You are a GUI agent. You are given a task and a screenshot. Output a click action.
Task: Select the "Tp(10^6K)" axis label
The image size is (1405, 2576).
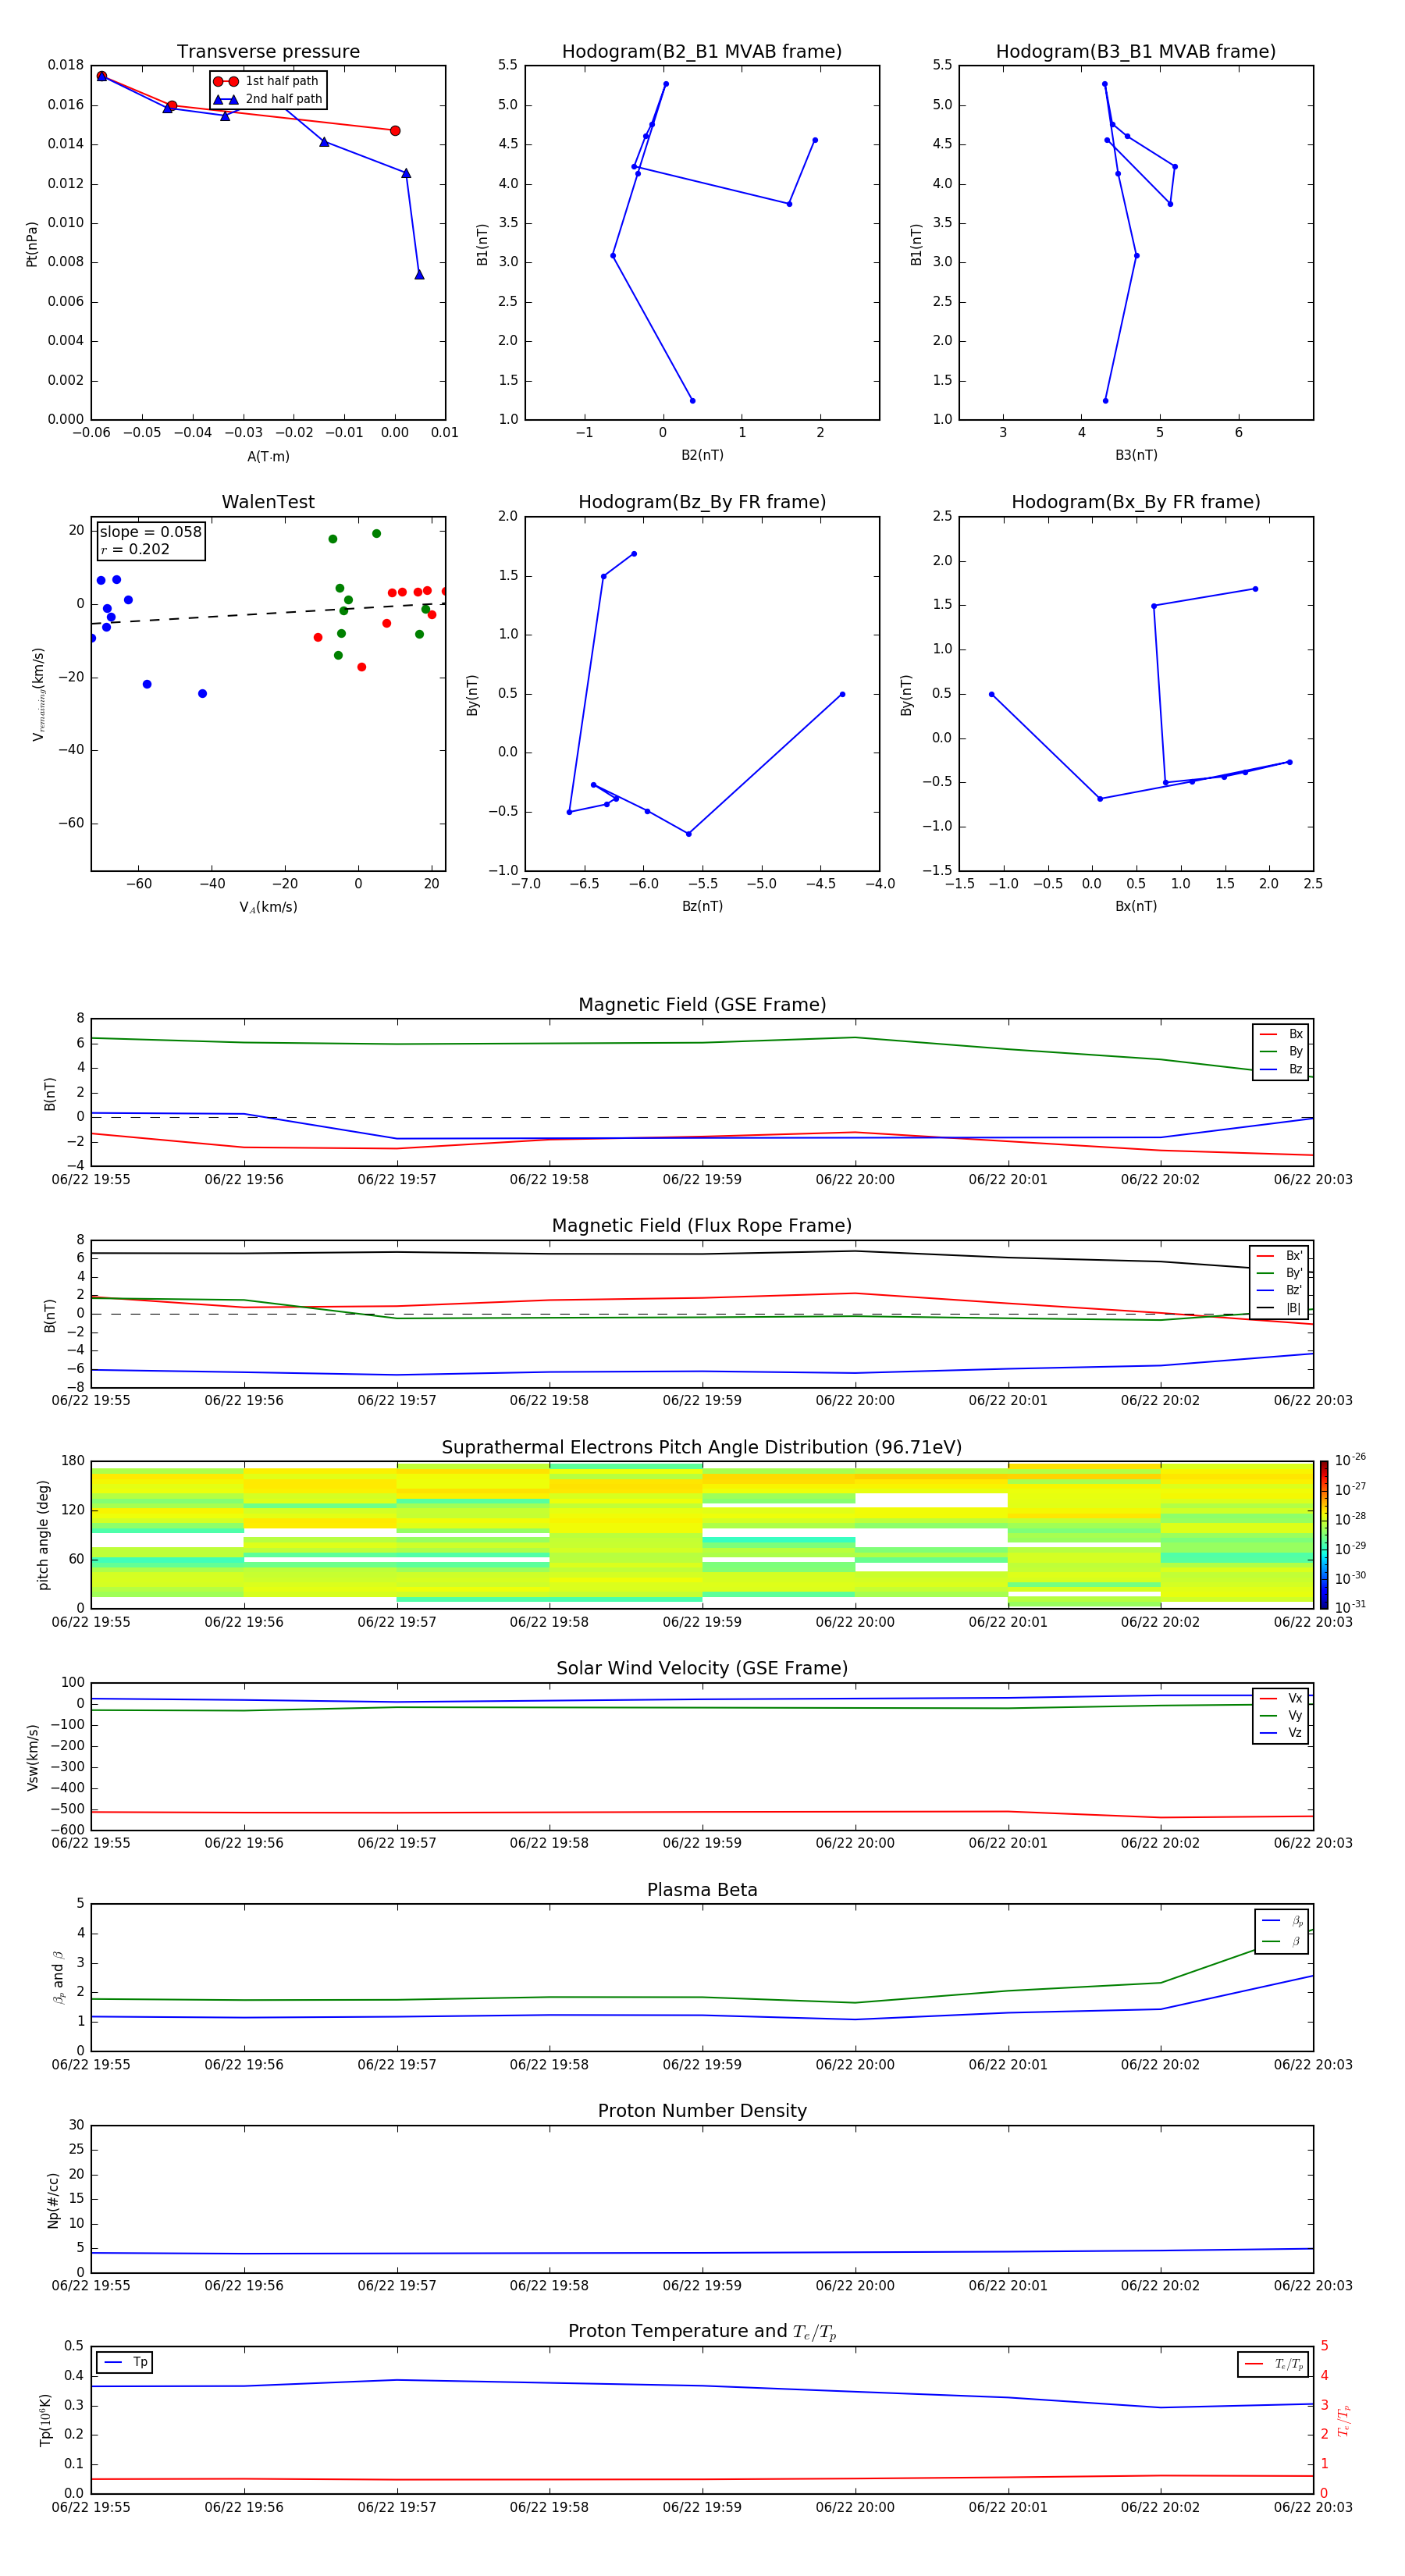[45, 2420]
